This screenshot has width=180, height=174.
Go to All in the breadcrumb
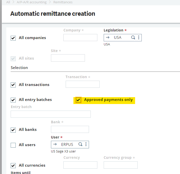[x=8, y=2]
